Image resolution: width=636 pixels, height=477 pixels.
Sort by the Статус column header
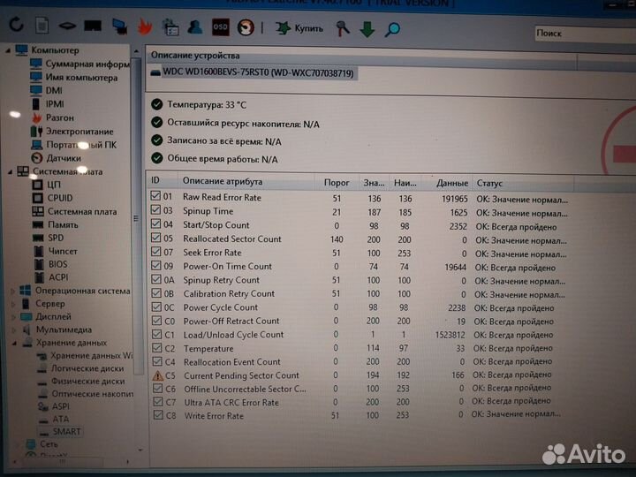click(523, 184)
